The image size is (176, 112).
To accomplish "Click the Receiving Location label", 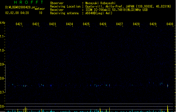I will pyautogui.click(x=65, y=6).
